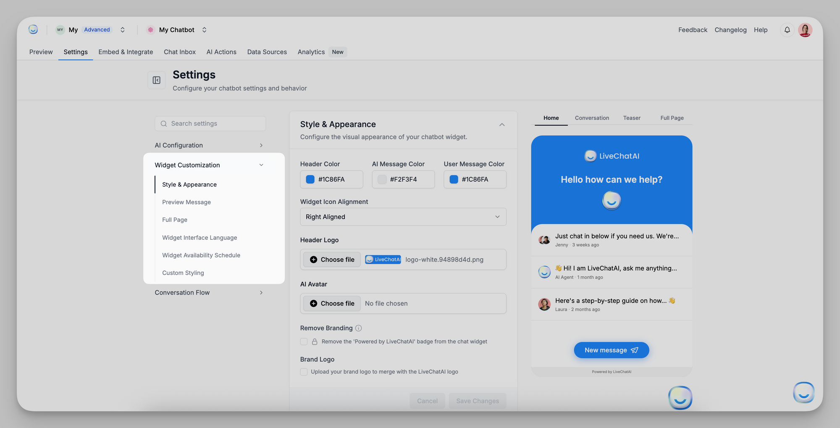Open the user profile avatar menu
This screenshot has height=428, width=840.
pos(805,30)
